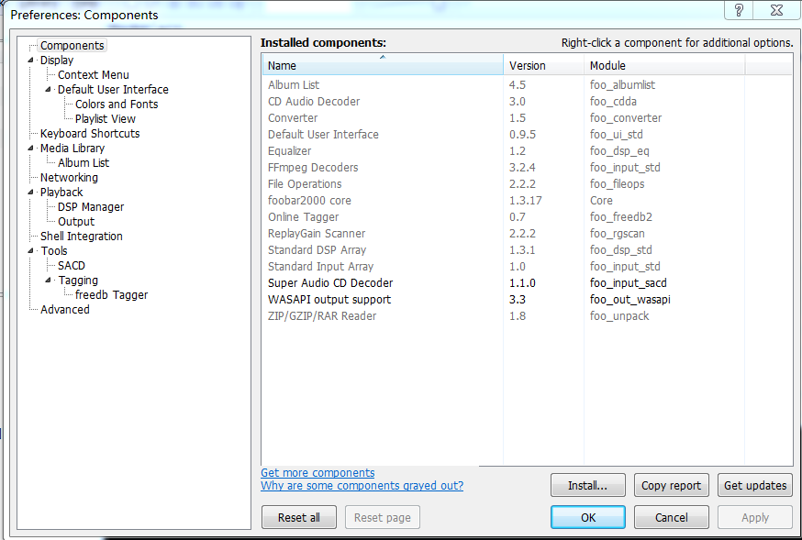Sort components by Version column header
Image resolution: width=802 pixels, height=540 pixels.
click(544, 66)
